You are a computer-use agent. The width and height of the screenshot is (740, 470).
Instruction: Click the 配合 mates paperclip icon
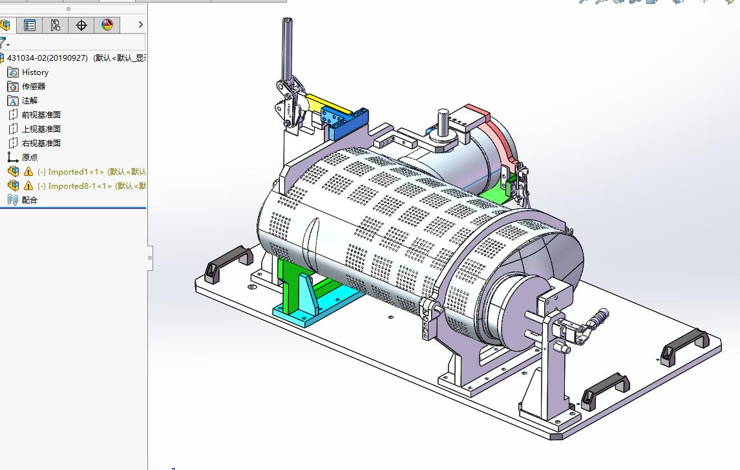pos(13,200)
